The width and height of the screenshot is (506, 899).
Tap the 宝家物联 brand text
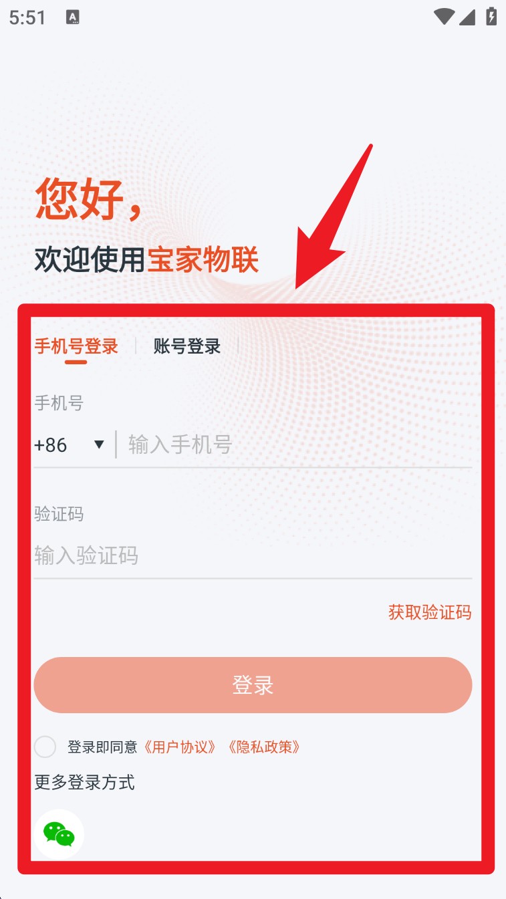pyautogui.click(x=203, y=260)
